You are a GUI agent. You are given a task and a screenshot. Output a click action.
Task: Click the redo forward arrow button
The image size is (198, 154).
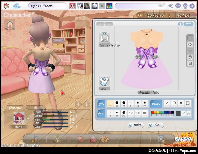(x=109, y=24)
